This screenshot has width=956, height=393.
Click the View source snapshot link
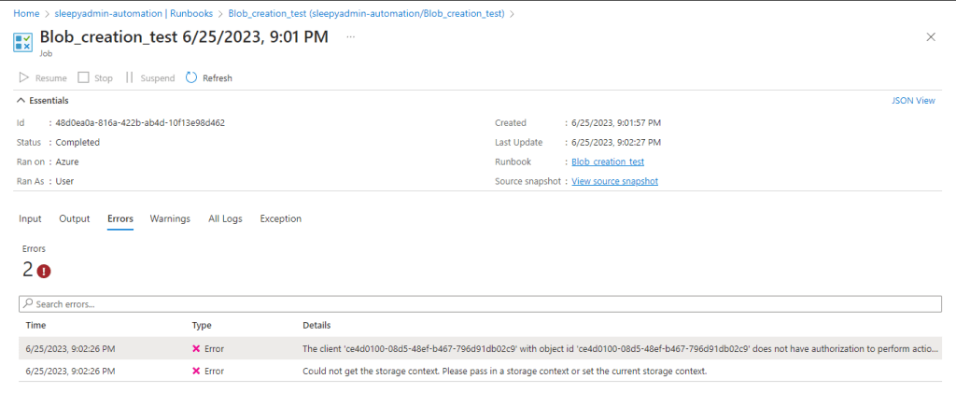pos(614,181)
